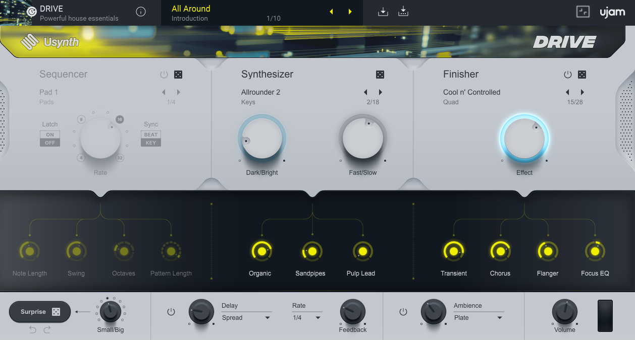Expand the Ambience Plate dropdown
This screenshot has height=340, width=635.
click(478, 318)
